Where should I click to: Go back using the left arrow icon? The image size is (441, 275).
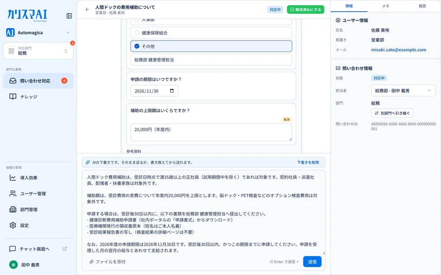tap(87, 10)
